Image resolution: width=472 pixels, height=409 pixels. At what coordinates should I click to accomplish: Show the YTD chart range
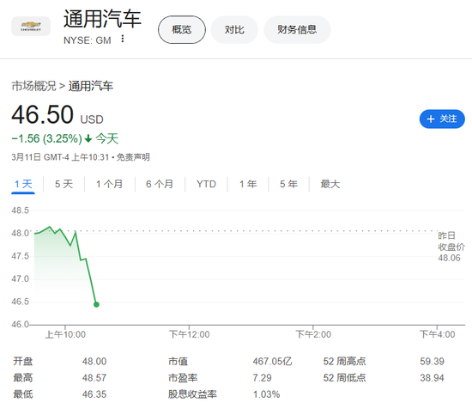click(206, 184)
